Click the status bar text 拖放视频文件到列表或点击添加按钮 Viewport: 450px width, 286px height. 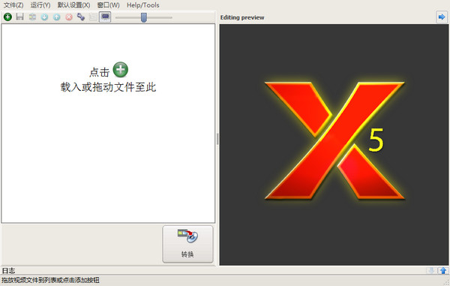pos(51,280)
